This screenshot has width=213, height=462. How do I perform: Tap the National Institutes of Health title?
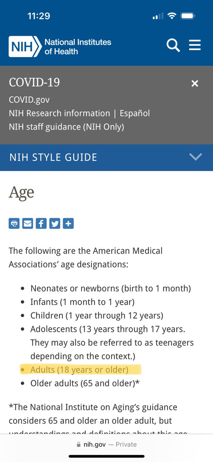[78, 46]
